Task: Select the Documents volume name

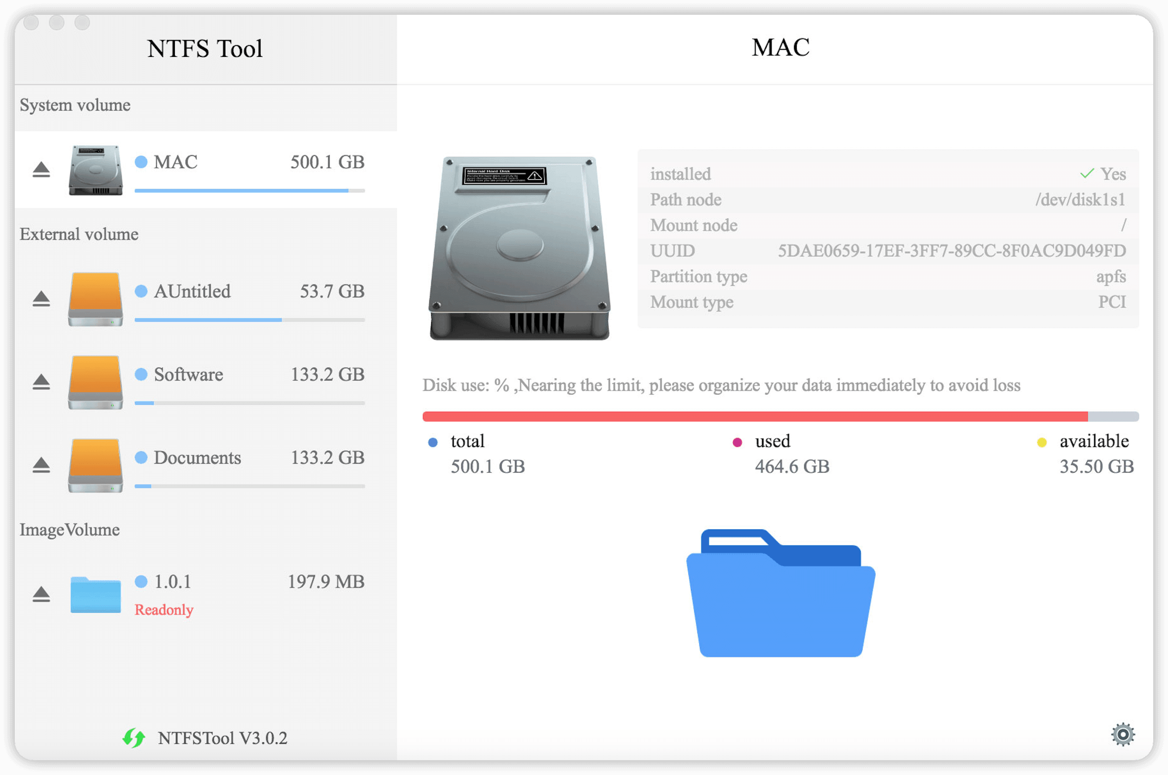Action: 197,458
